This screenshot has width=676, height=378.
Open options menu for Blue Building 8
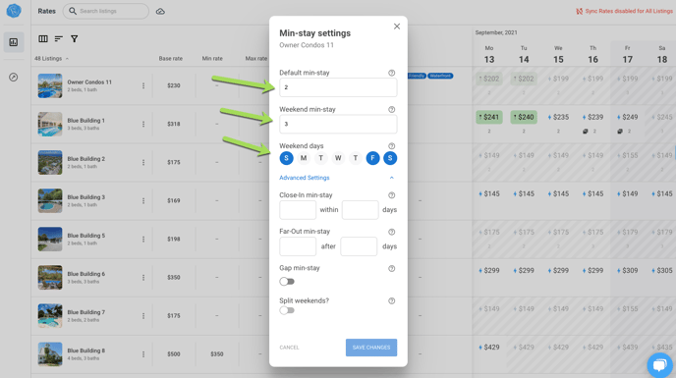143,354
